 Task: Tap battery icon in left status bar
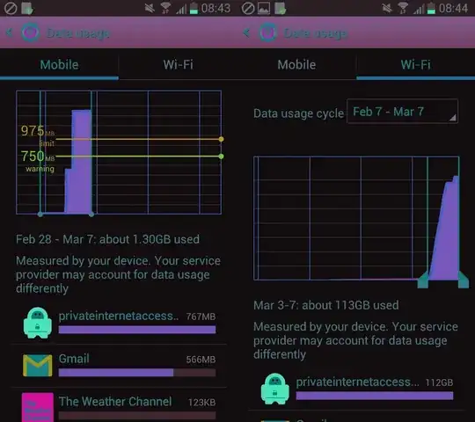click(x=194, y=8)
